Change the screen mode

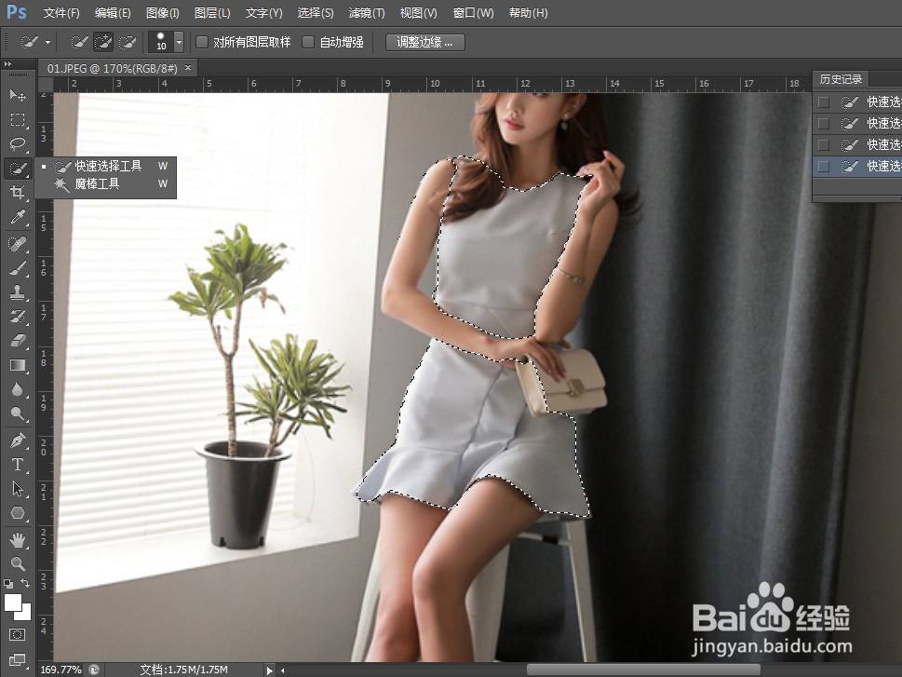[18, 659]
